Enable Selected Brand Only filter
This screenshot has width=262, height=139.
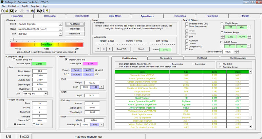[186, 23]
